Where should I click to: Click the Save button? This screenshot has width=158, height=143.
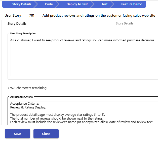18,134
